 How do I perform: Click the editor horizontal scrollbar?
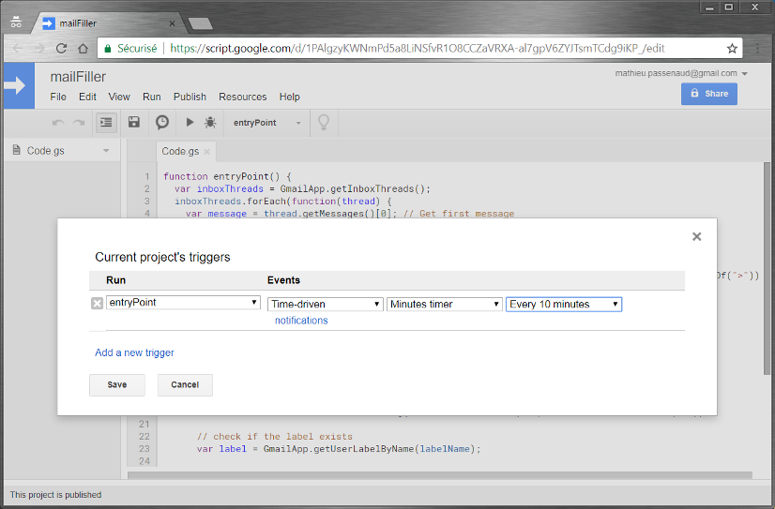click(439, 475)
